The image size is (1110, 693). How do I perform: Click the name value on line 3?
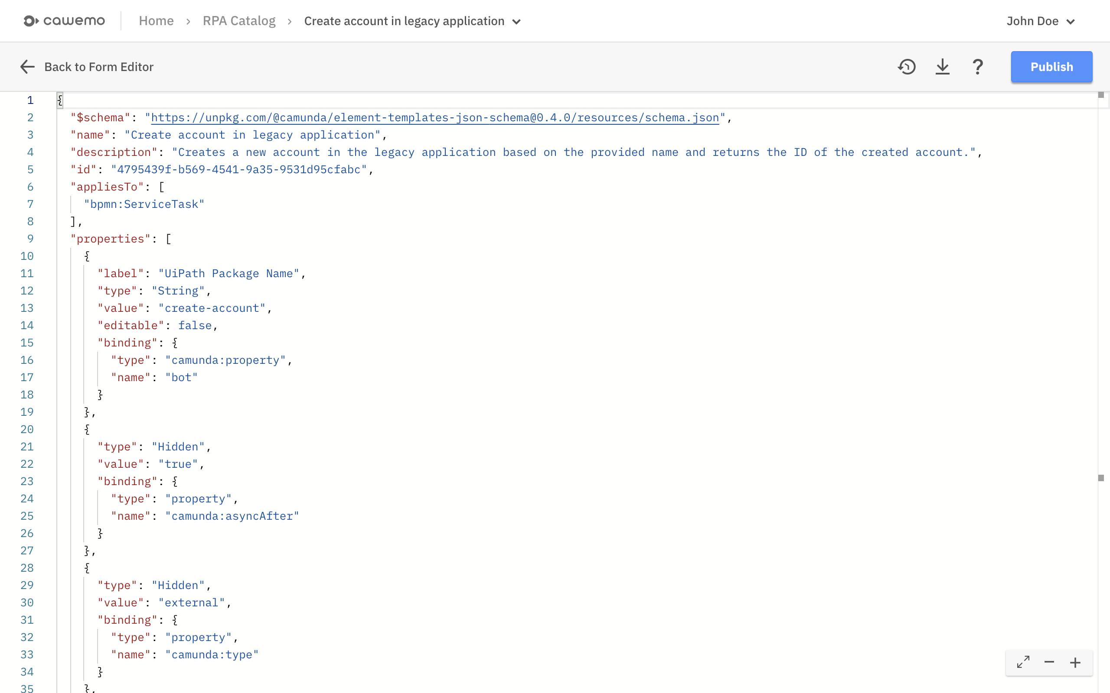[253, 135]
